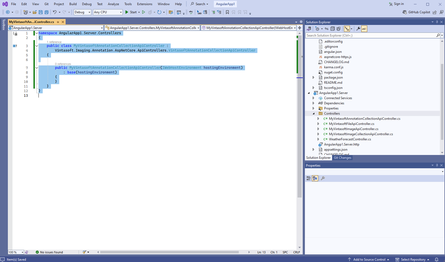The height and width of the screenshot is (262, 445).
Task: Expand the package.json node
Action: tap(314, 77)
